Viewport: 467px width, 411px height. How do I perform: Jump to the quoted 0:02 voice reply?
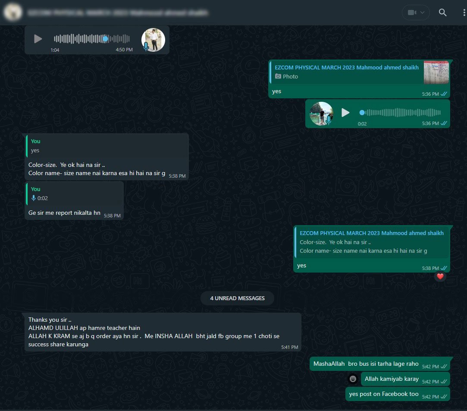[74, 194]
